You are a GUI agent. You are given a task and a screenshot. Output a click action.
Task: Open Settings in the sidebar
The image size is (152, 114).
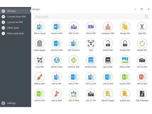(16, 103)
